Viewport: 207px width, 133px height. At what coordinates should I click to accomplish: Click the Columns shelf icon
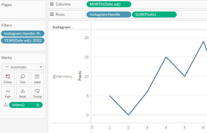tap(52, 4)
